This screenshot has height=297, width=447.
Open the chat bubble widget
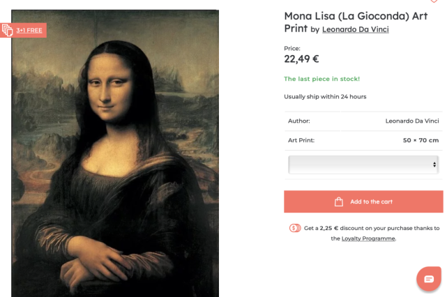click(429, 279)
